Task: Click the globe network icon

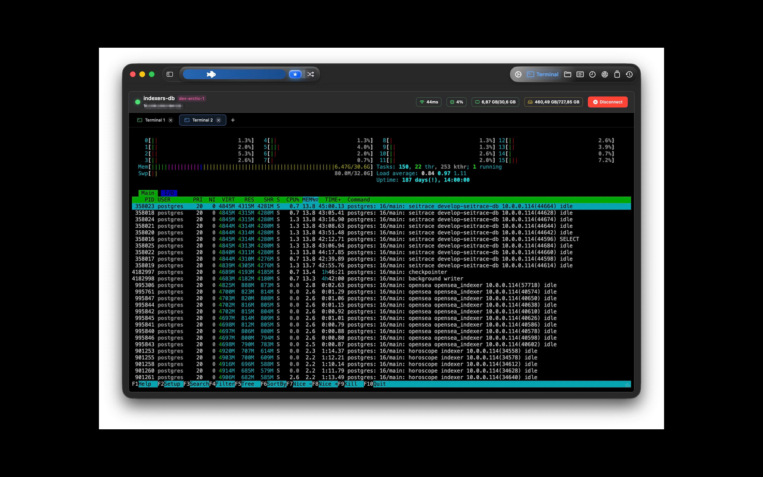Action: point(604,75)
